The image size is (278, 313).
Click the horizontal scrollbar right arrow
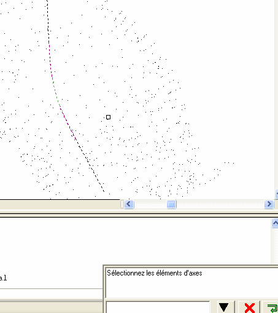coord(269,204)
